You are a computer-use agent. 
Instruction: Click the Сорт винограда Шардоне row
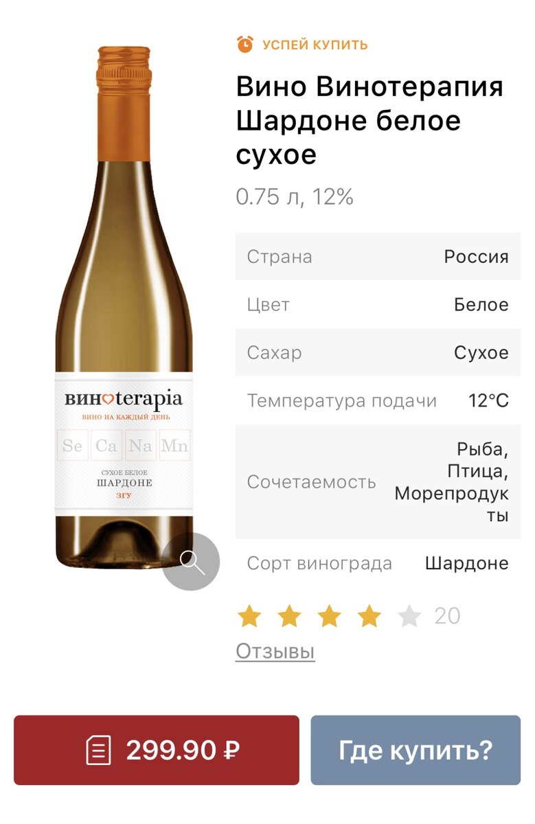coord(378,564)
